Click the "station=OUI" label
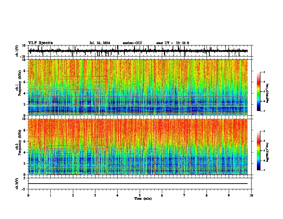The height and width of the screenshot is (219, 283). (132, 43)
